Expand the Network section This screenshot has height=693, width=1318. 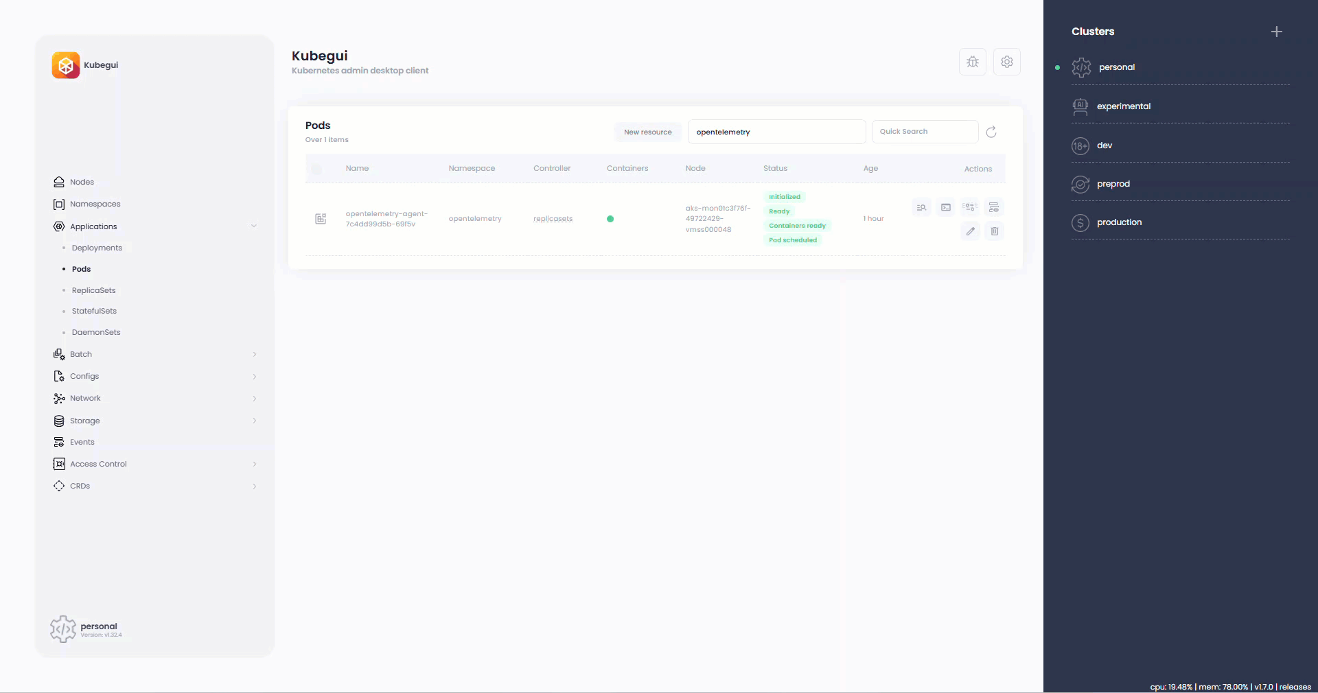254,399
